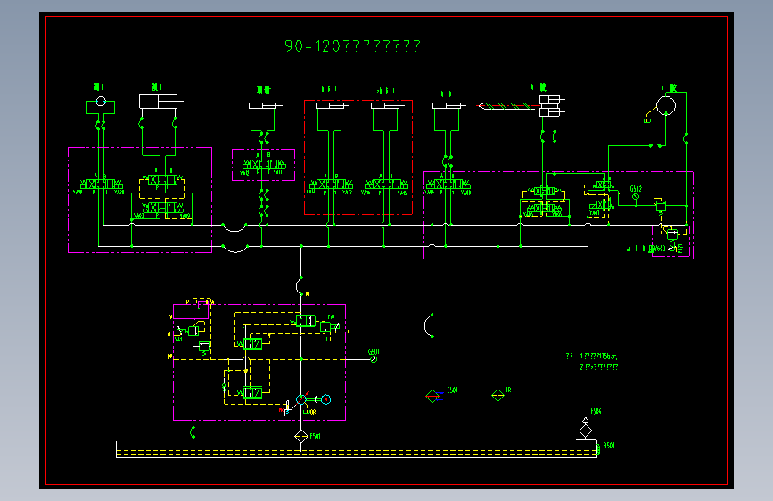Click the directional valve in the small magenta box
773x501 pixels.
coord(264,165)
